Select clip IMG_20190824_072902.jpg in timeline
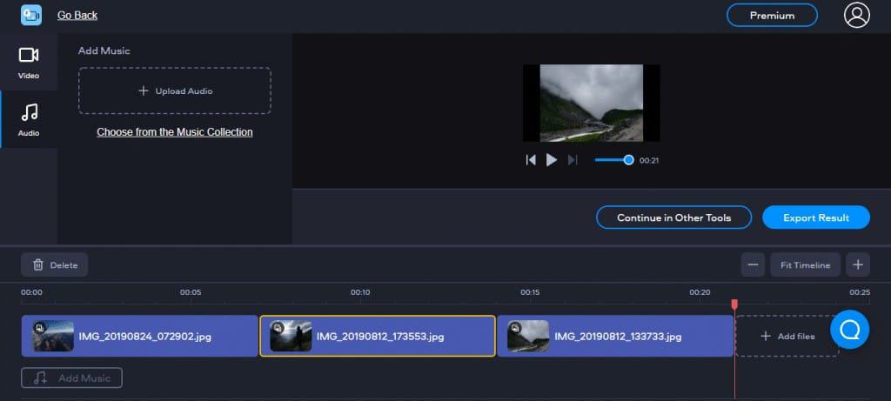Viewport: 891px width, 401px height. pyautogui.click(x=140, y=337)
